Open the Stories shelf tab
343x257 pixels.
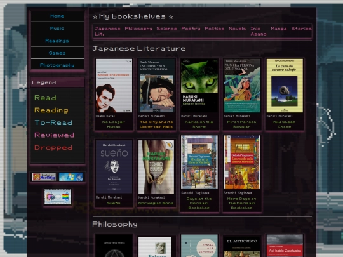301,29
